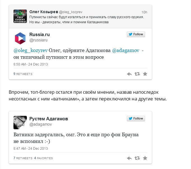Click the 8:50 AM tweet timestamp

(31, 64)
